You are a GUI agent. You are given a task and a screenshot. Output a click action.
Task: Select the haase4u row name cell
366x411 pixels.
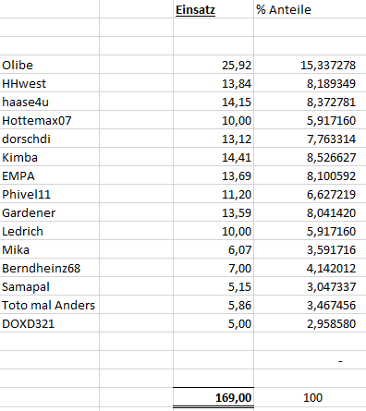click(x=50, y=102)
